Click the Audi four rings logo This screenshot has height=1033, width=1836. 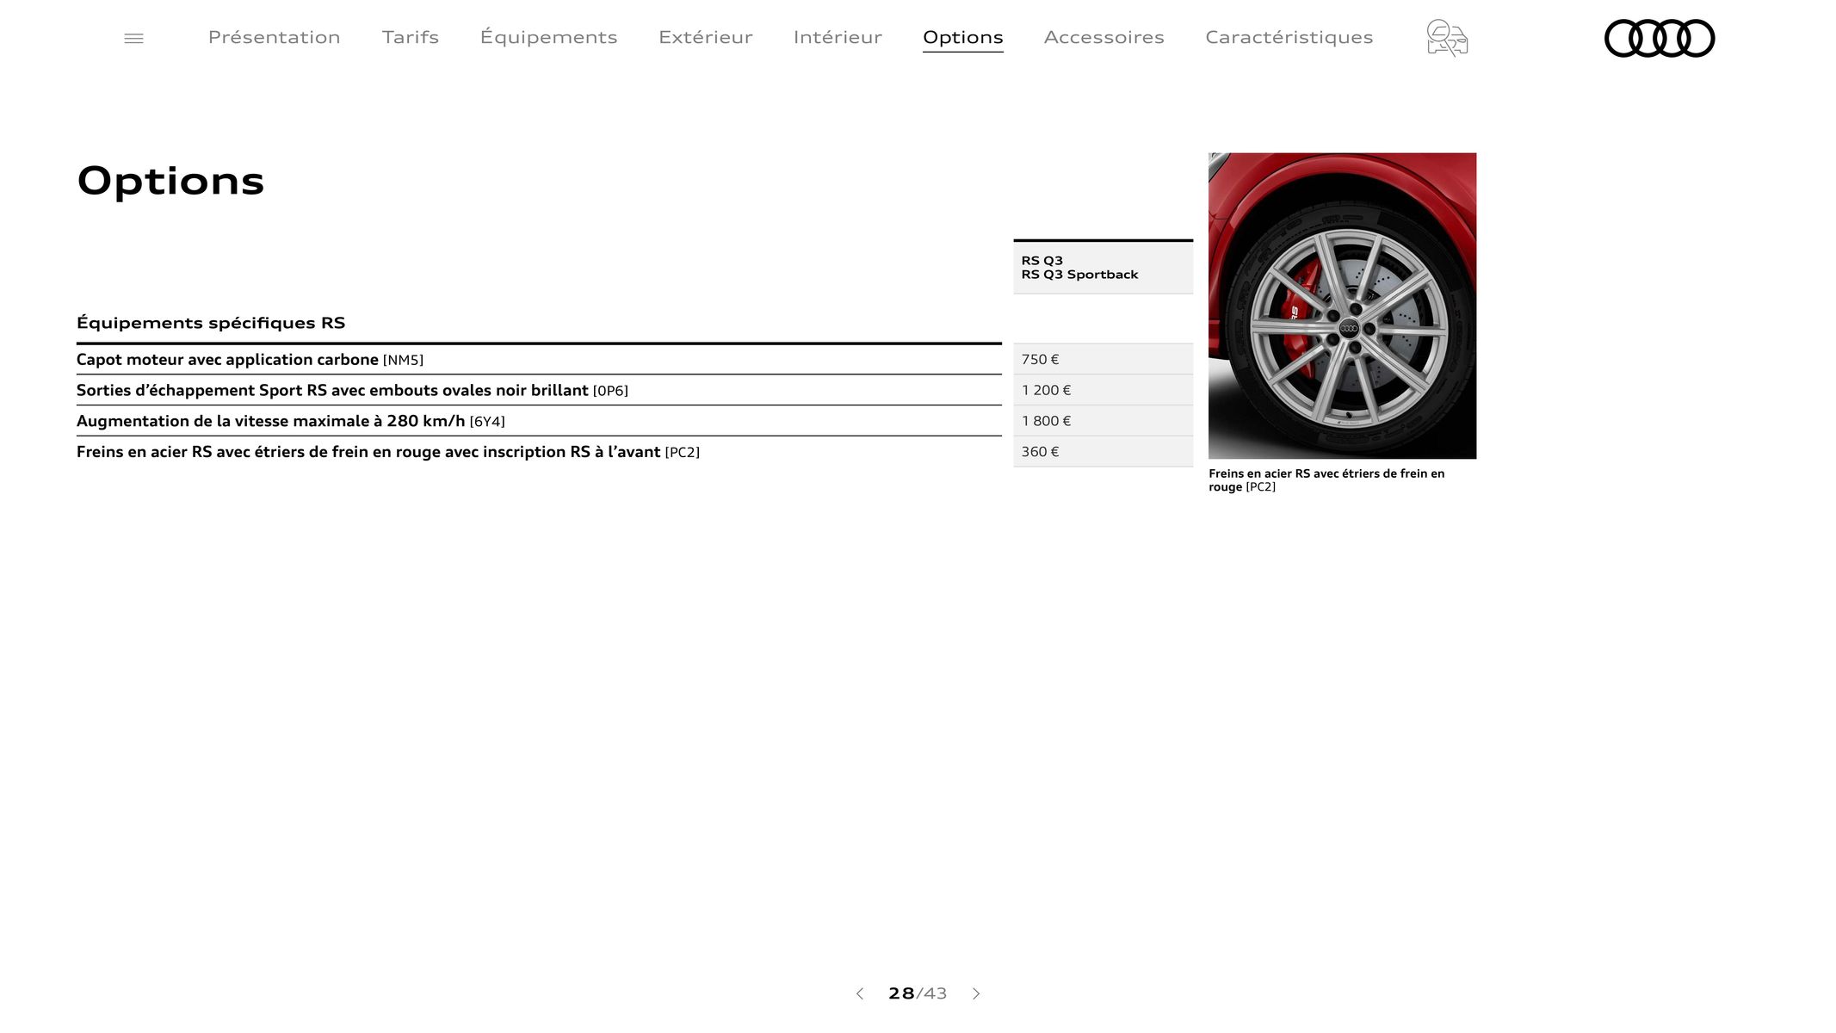pyautogui.click(x=1660, y=38)
